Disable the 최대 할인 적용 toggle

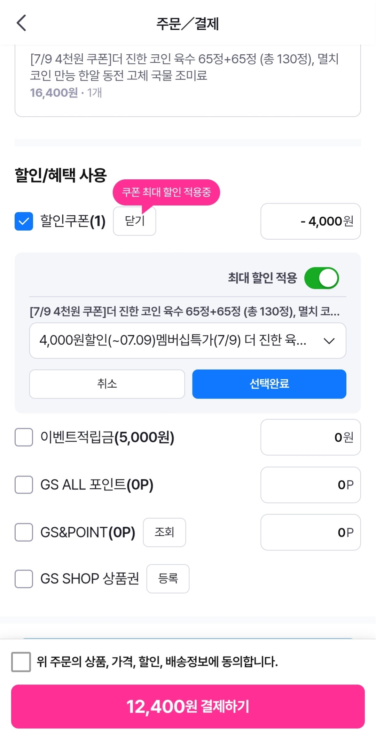pos(321,278)
